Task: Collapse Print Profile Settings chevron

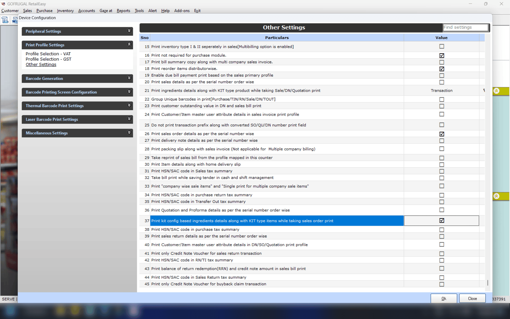Action: click(x=129, y=44)
